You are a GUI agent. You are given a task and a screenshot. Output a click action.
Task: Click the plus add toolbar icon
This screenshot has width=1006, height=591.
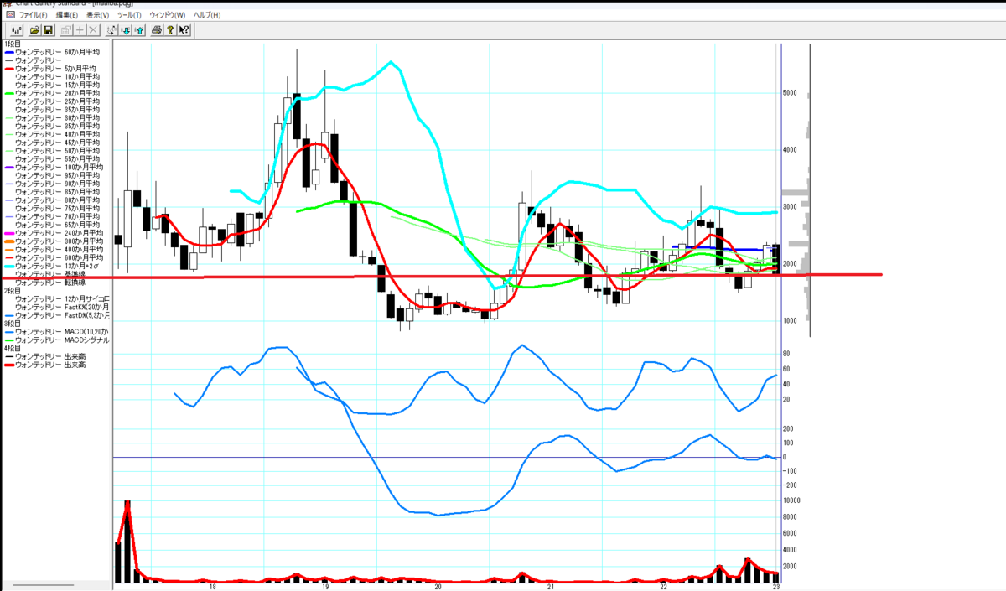(80, 30)
